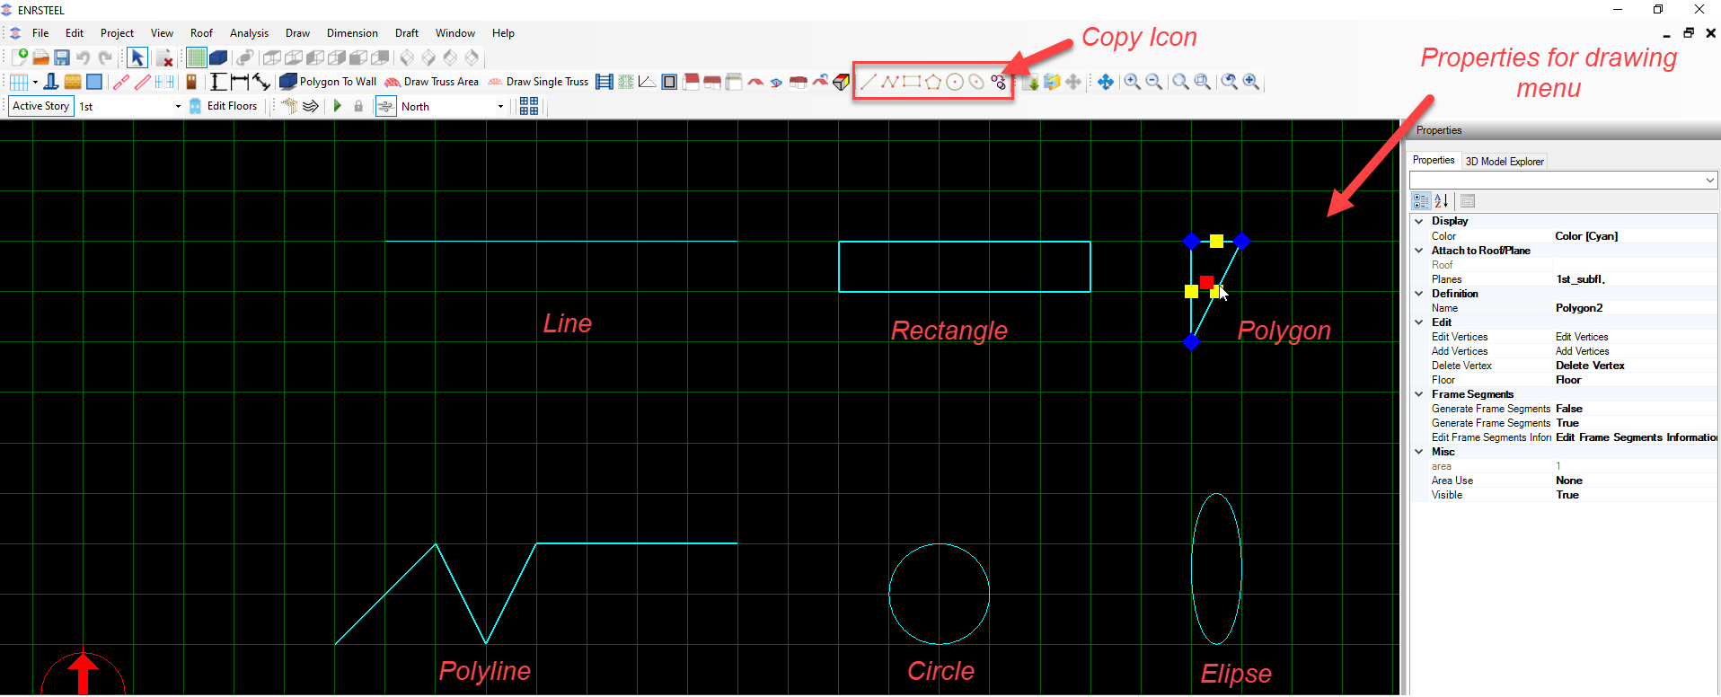This screenshot has width=1721, height=697.
Task: Activate the Draw Circle tool
Action: click(955, 82)
